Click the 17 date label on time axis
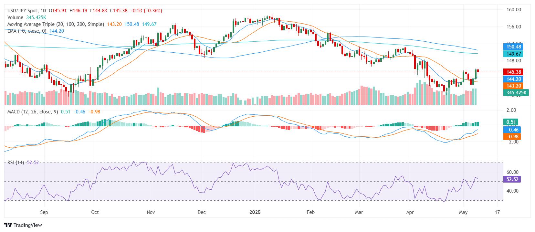This screenshot has width=535, height=232. (x=497, y=212)
